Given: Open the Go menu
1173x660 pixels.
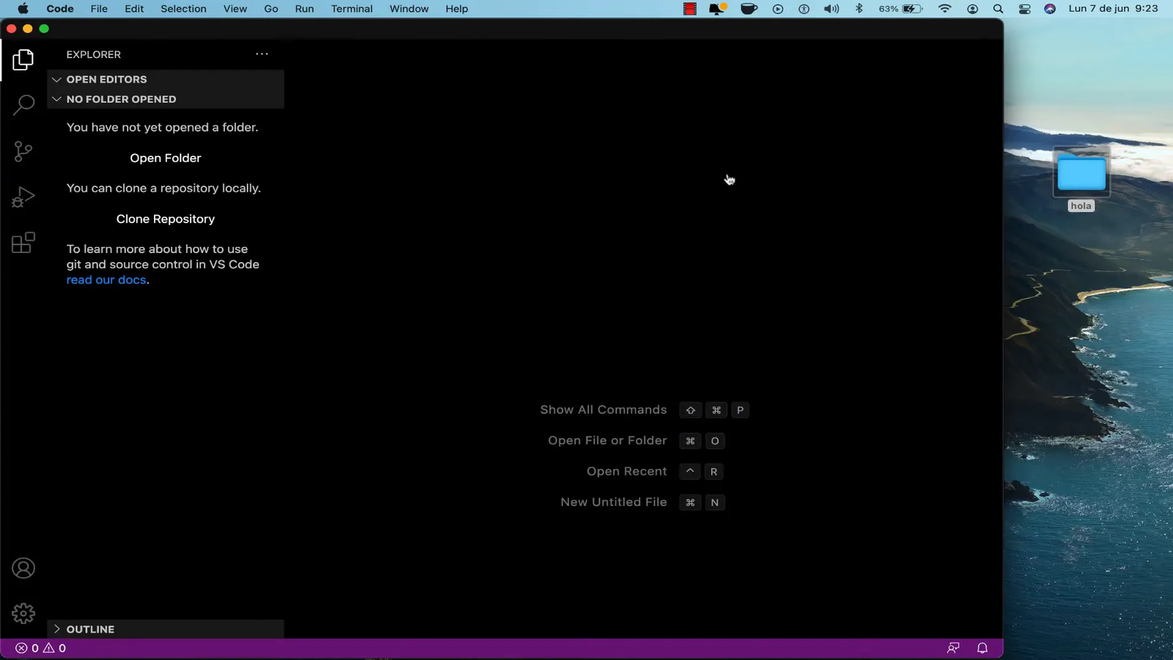Looking at the screenshot, I should 271,9.
